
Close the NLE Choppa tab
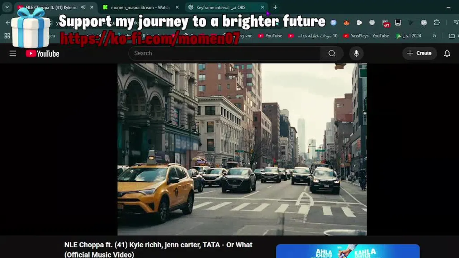(92, 7)
